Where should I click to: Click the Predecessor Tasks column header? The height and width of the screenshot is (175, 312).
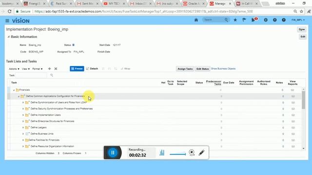pos(214,83)
